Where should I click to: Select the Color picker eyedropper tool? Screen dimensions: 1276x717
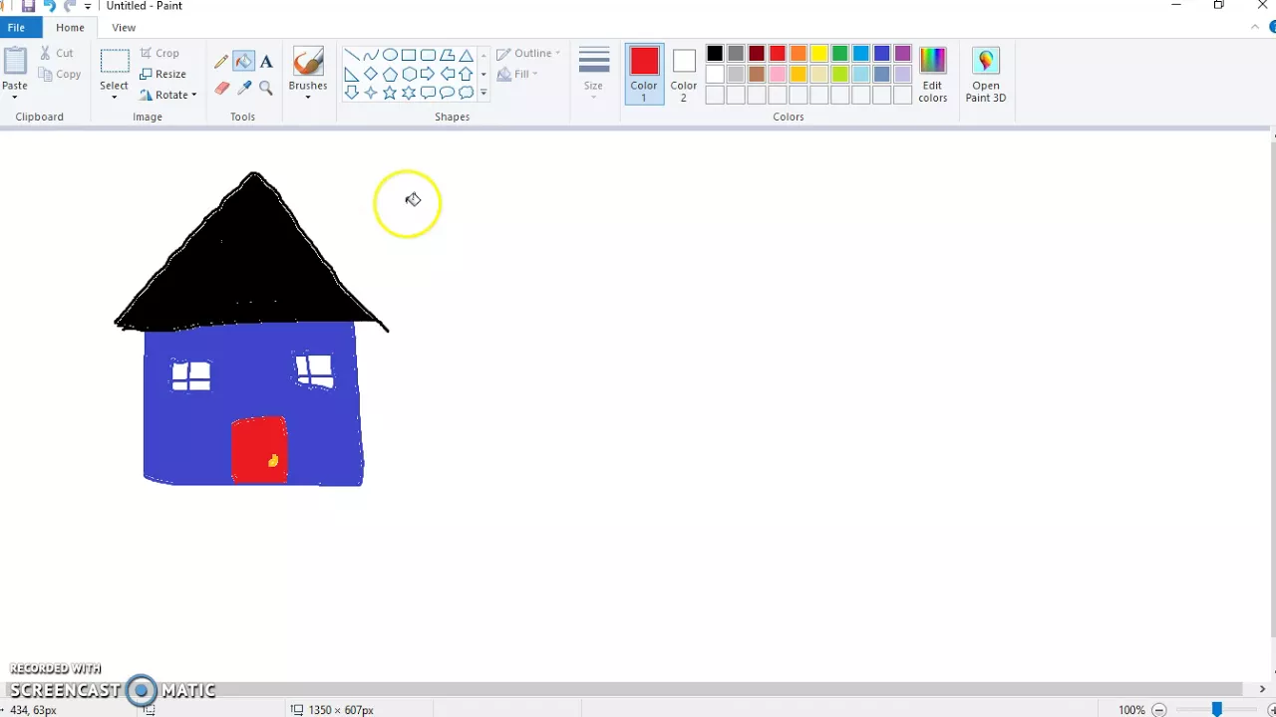(244, 88)
